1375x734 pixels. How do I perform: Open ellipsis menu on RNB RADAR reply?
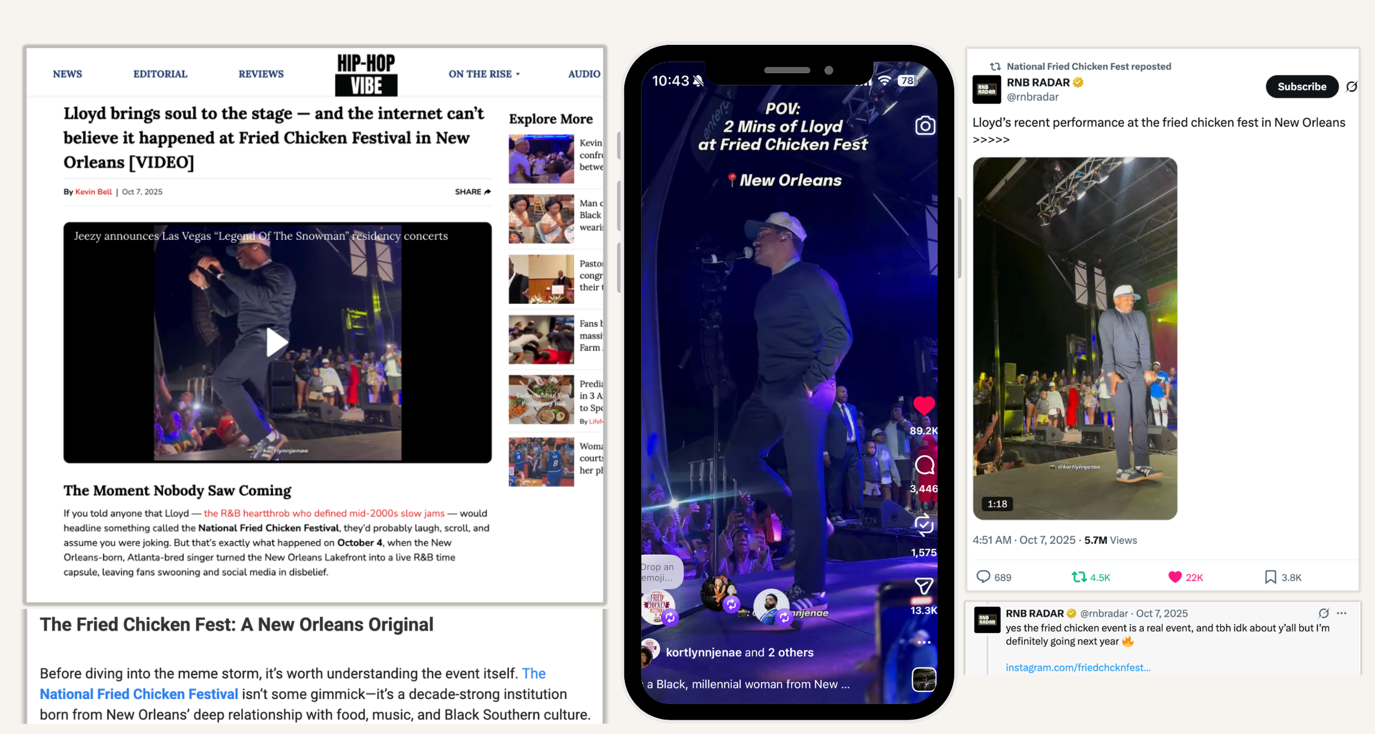1342,613
